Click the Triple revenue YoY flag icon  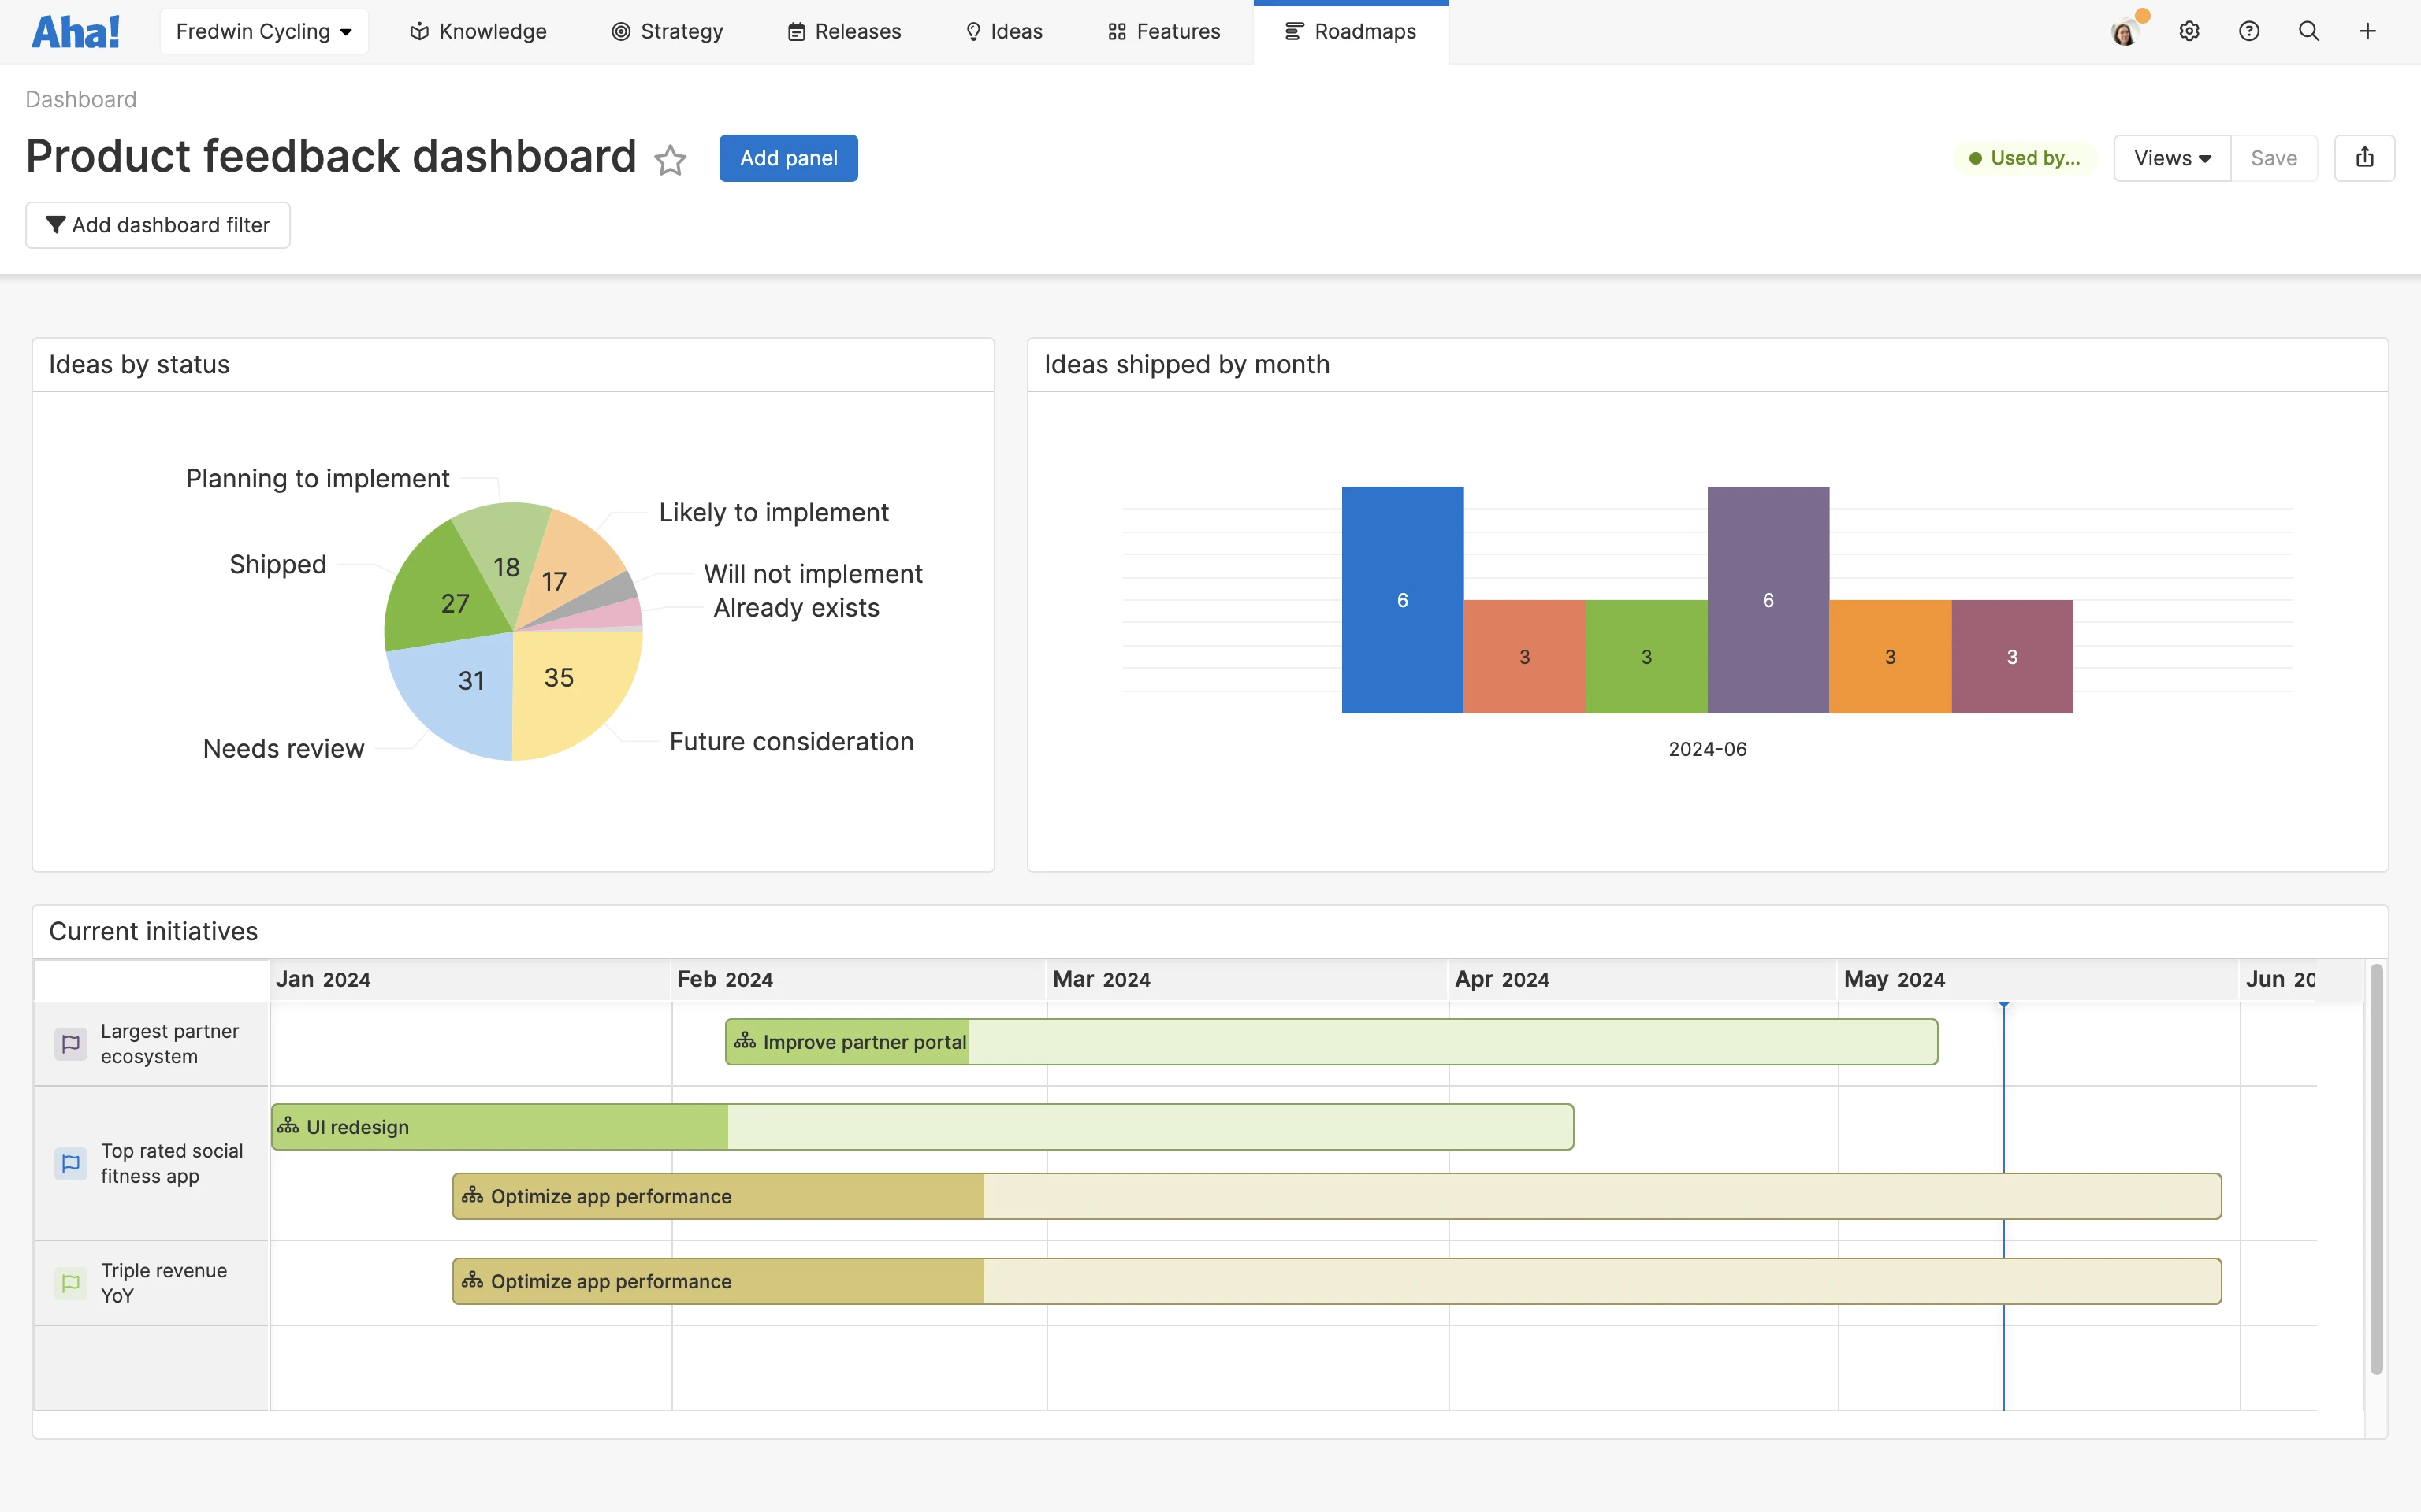coord(71,1283)
